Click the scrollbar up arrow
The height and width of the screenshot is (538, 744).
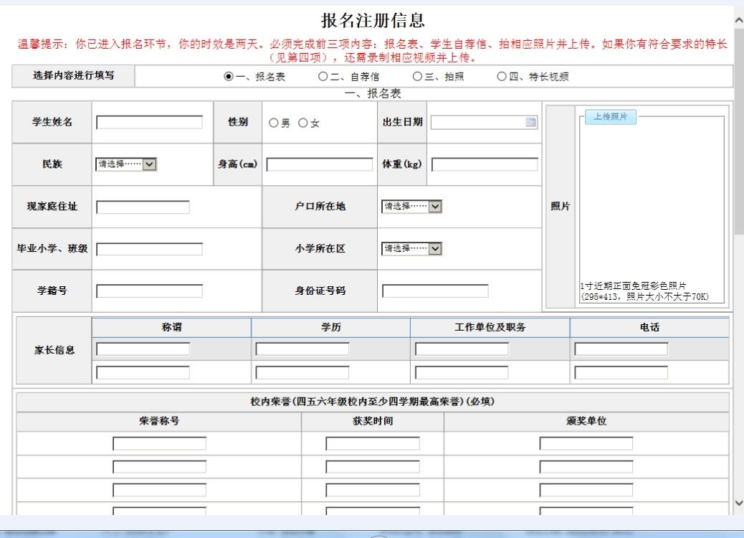pyautogui.click(x=738, y=19)
